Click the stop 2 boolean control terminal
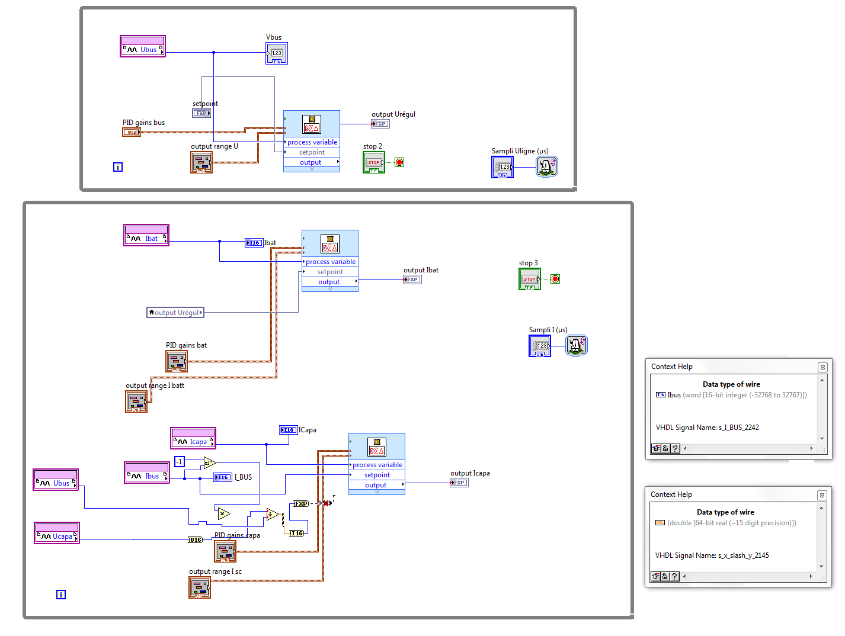845x636 pixels. [374, 162]
